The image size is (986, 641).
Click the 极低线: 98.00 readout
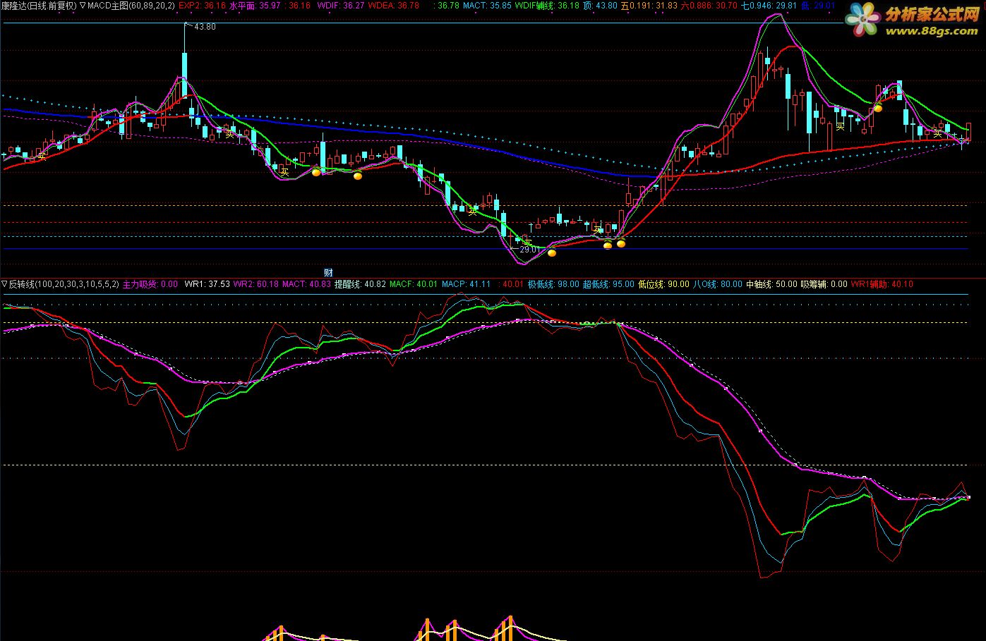(x=553, y=284)
